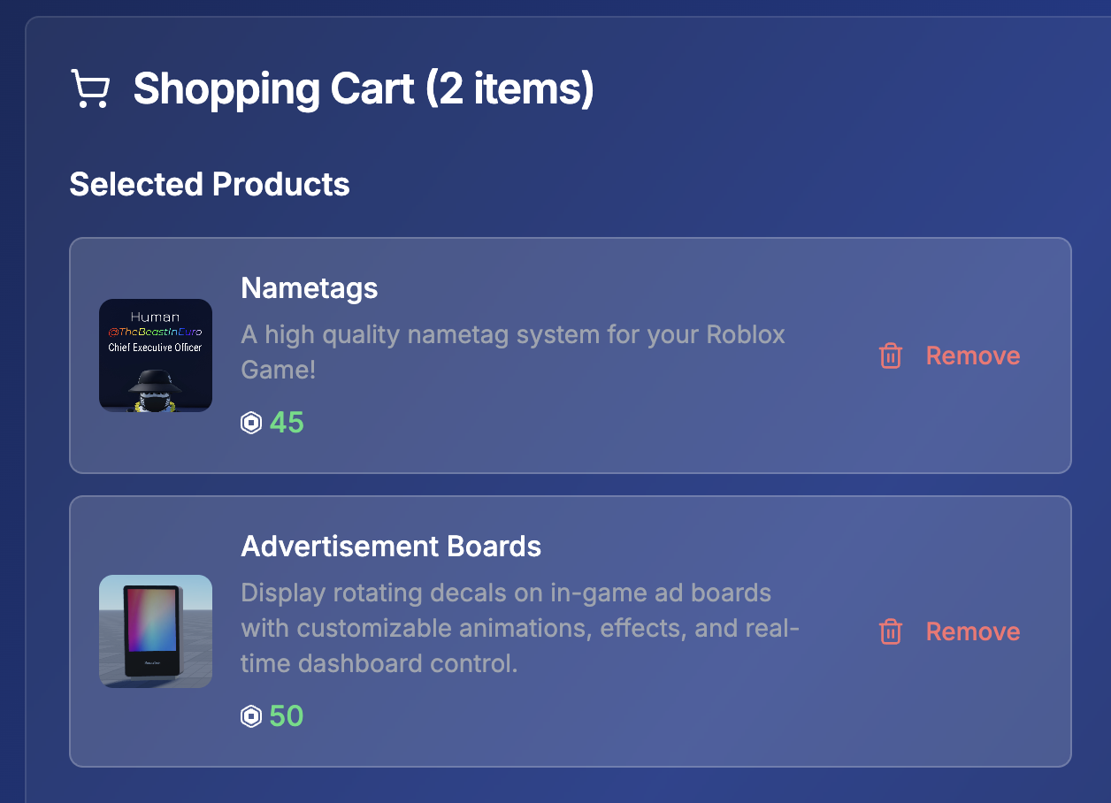The image size is (1111, 803).
Task: Click the Advertisement Boards price of 50
Action: 287,716
